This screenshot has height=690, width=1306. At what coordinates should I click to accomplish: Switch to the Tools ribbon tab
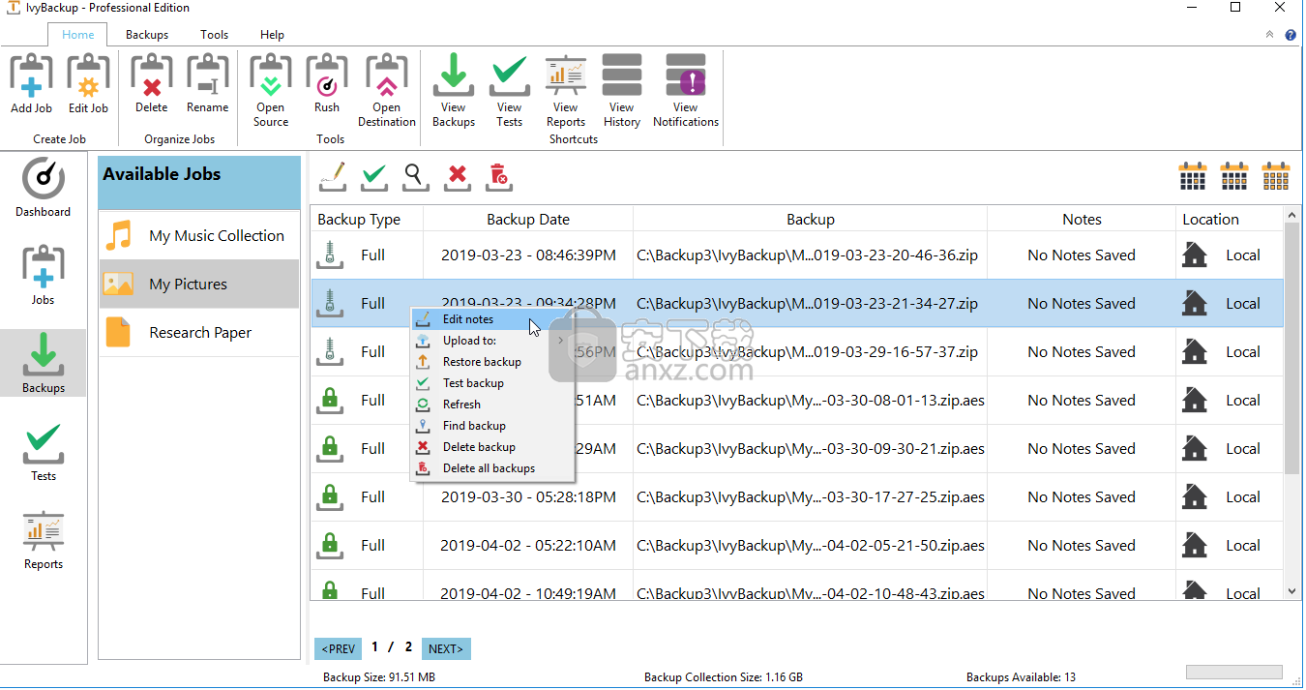215,35
